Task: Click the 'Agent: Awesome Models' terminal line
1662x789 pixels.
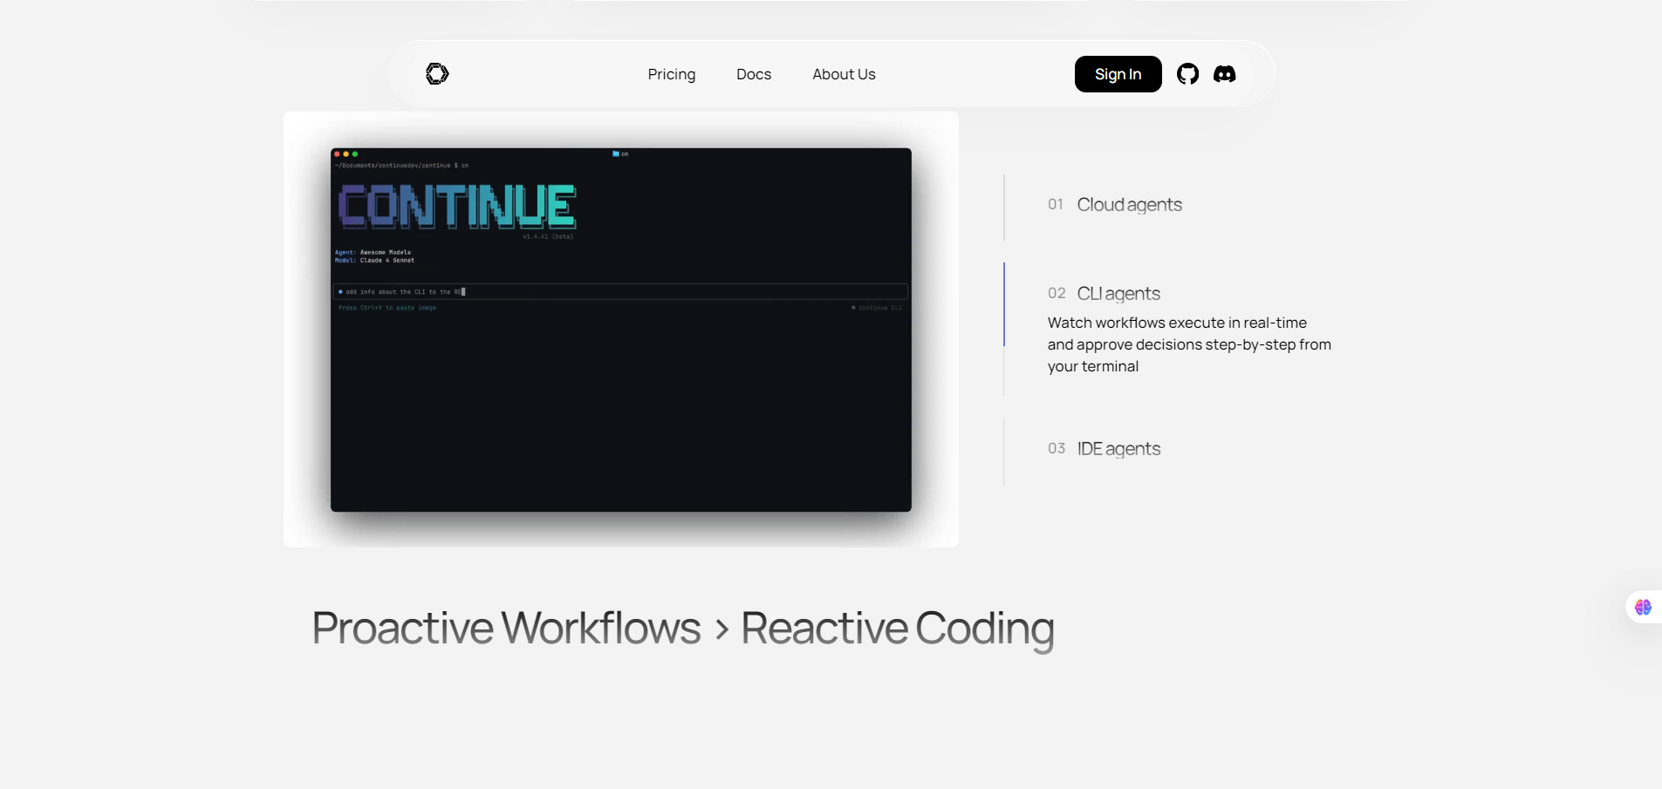Action: tap(373, 253)
